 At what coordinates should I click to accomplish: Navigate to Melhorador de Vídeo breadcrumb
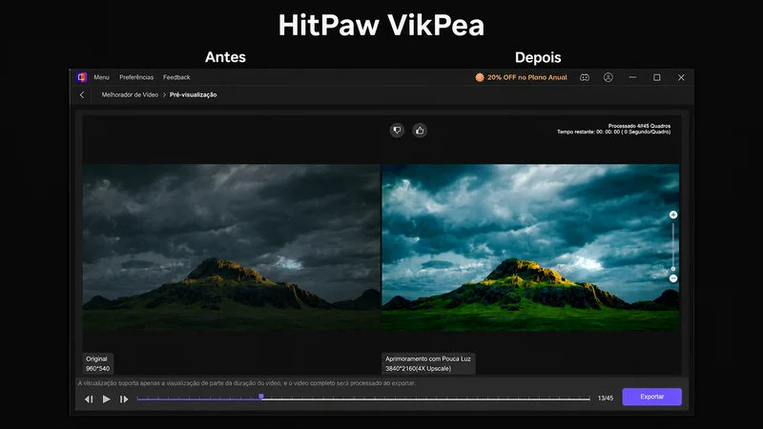[130, 94]
